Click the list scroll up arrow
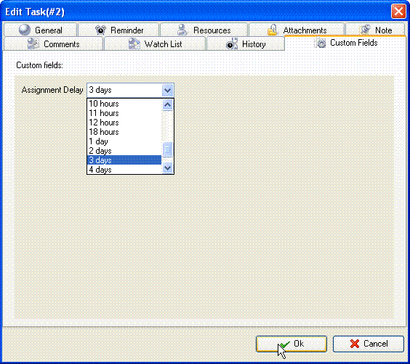Viewport: 410px width, 364px height. click(x=167, y=105)
